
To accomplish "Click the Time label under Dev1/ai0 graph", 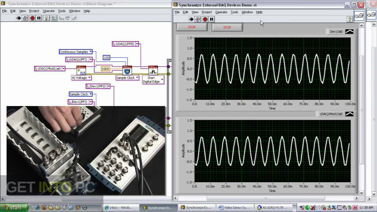I will [272, 108].
